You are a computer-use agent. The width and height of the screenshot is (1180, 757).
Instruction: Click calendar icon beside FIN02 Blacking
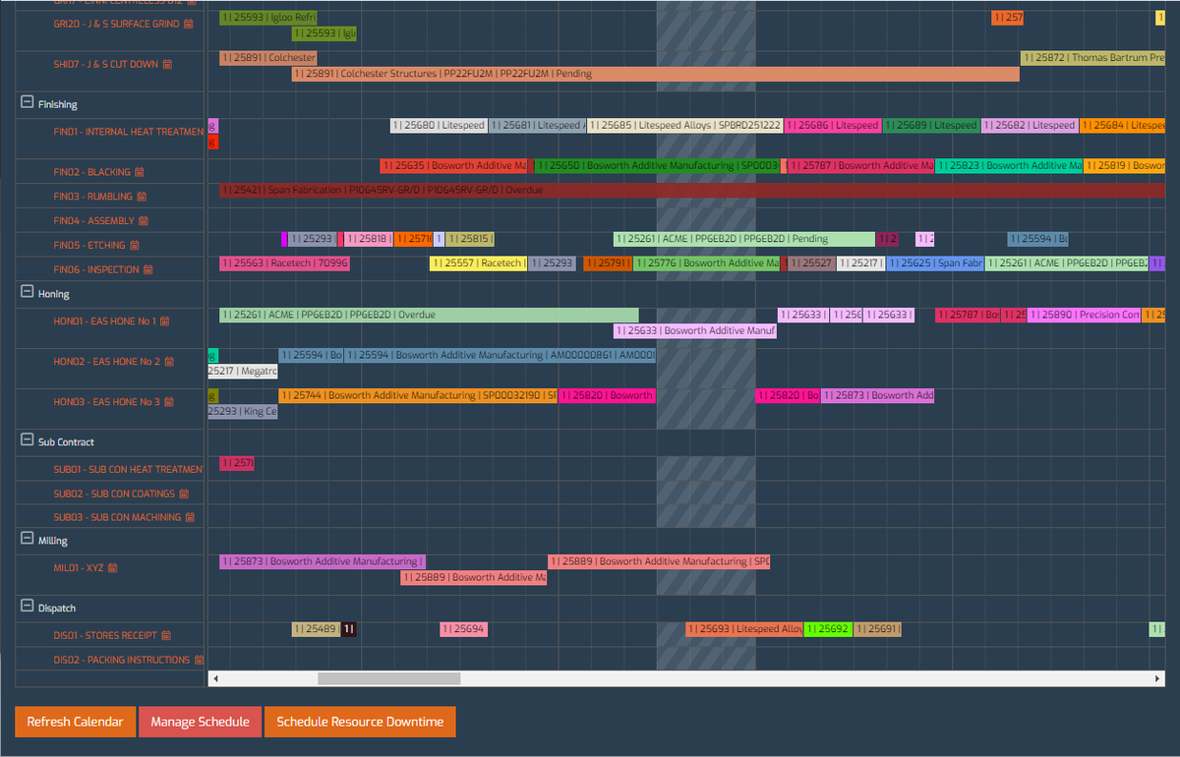tap(140, 172)
